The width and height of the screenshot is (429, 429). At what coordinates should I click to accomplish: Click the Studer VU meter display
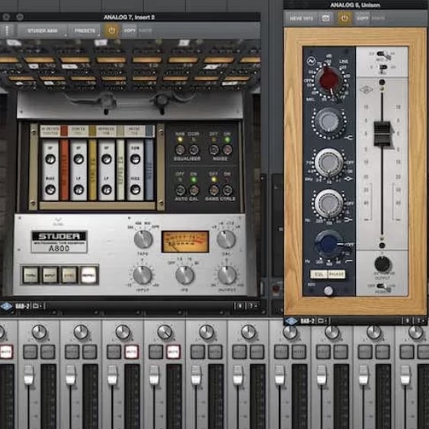pyautogui.click(x=185, y=242)
